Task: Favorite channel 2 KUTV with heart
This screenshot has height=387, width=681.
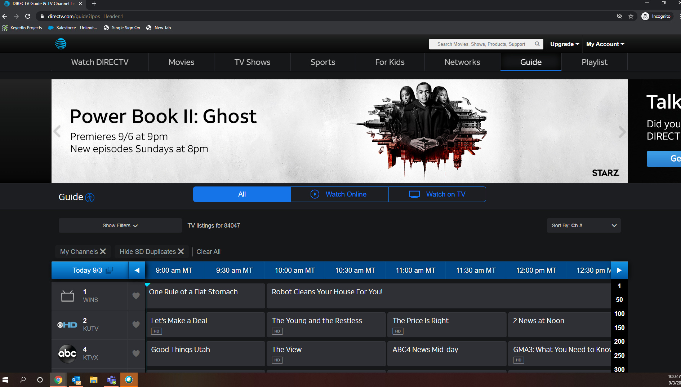Action: [136, 325]
